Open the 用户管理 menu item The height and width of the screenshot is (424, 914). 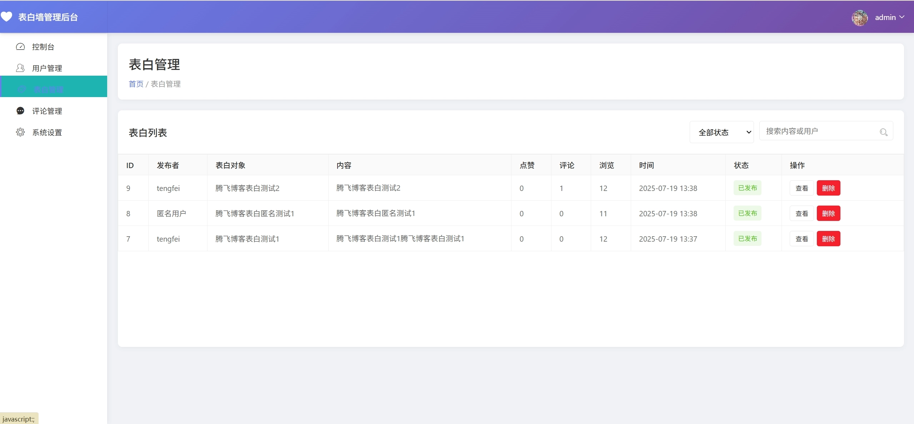click(54, 68)
